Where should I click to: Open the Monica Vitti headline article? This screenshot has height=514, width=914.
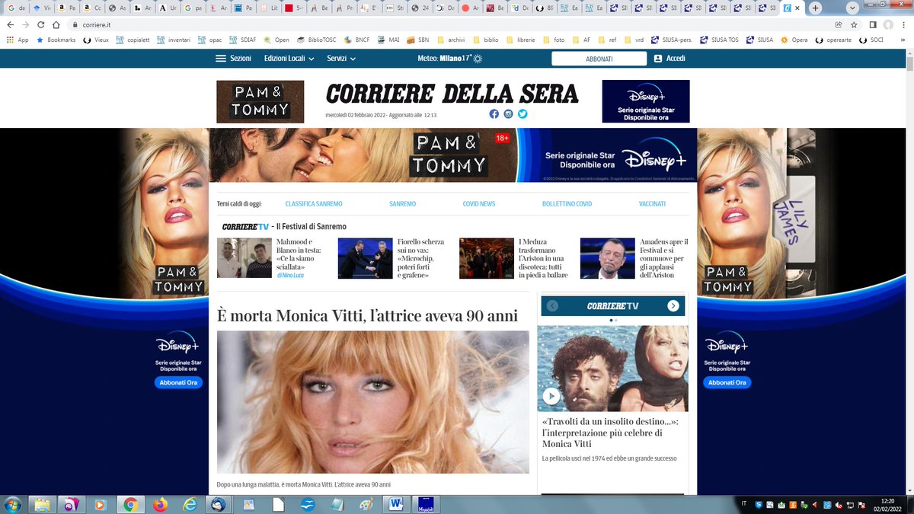click(367, 315)
